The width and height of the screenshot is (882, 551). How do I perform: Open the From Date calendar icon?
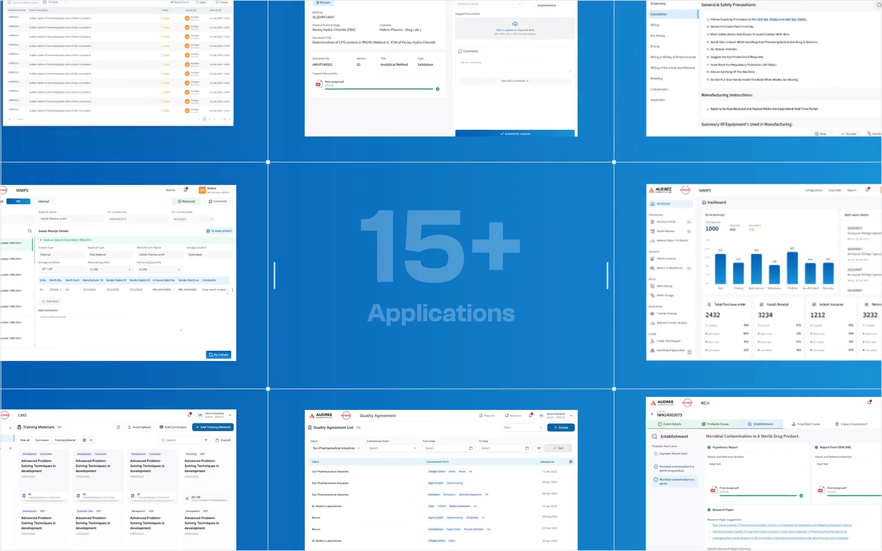point(471,448)
